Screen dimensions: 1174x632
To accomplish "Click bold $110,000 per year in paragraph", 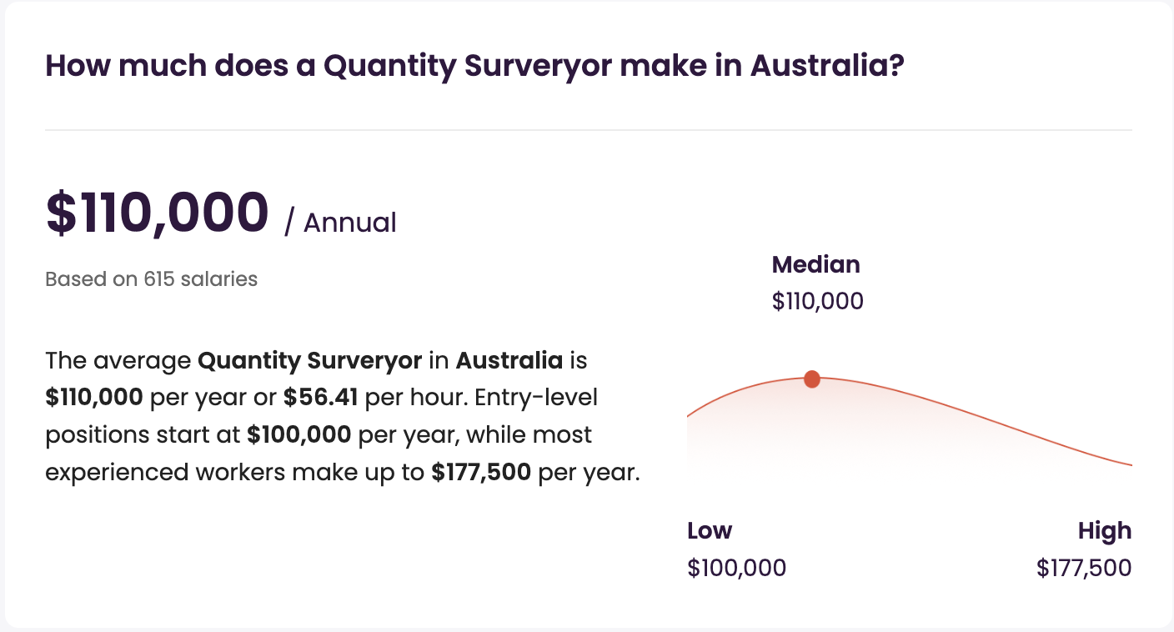I will point(94,398).
